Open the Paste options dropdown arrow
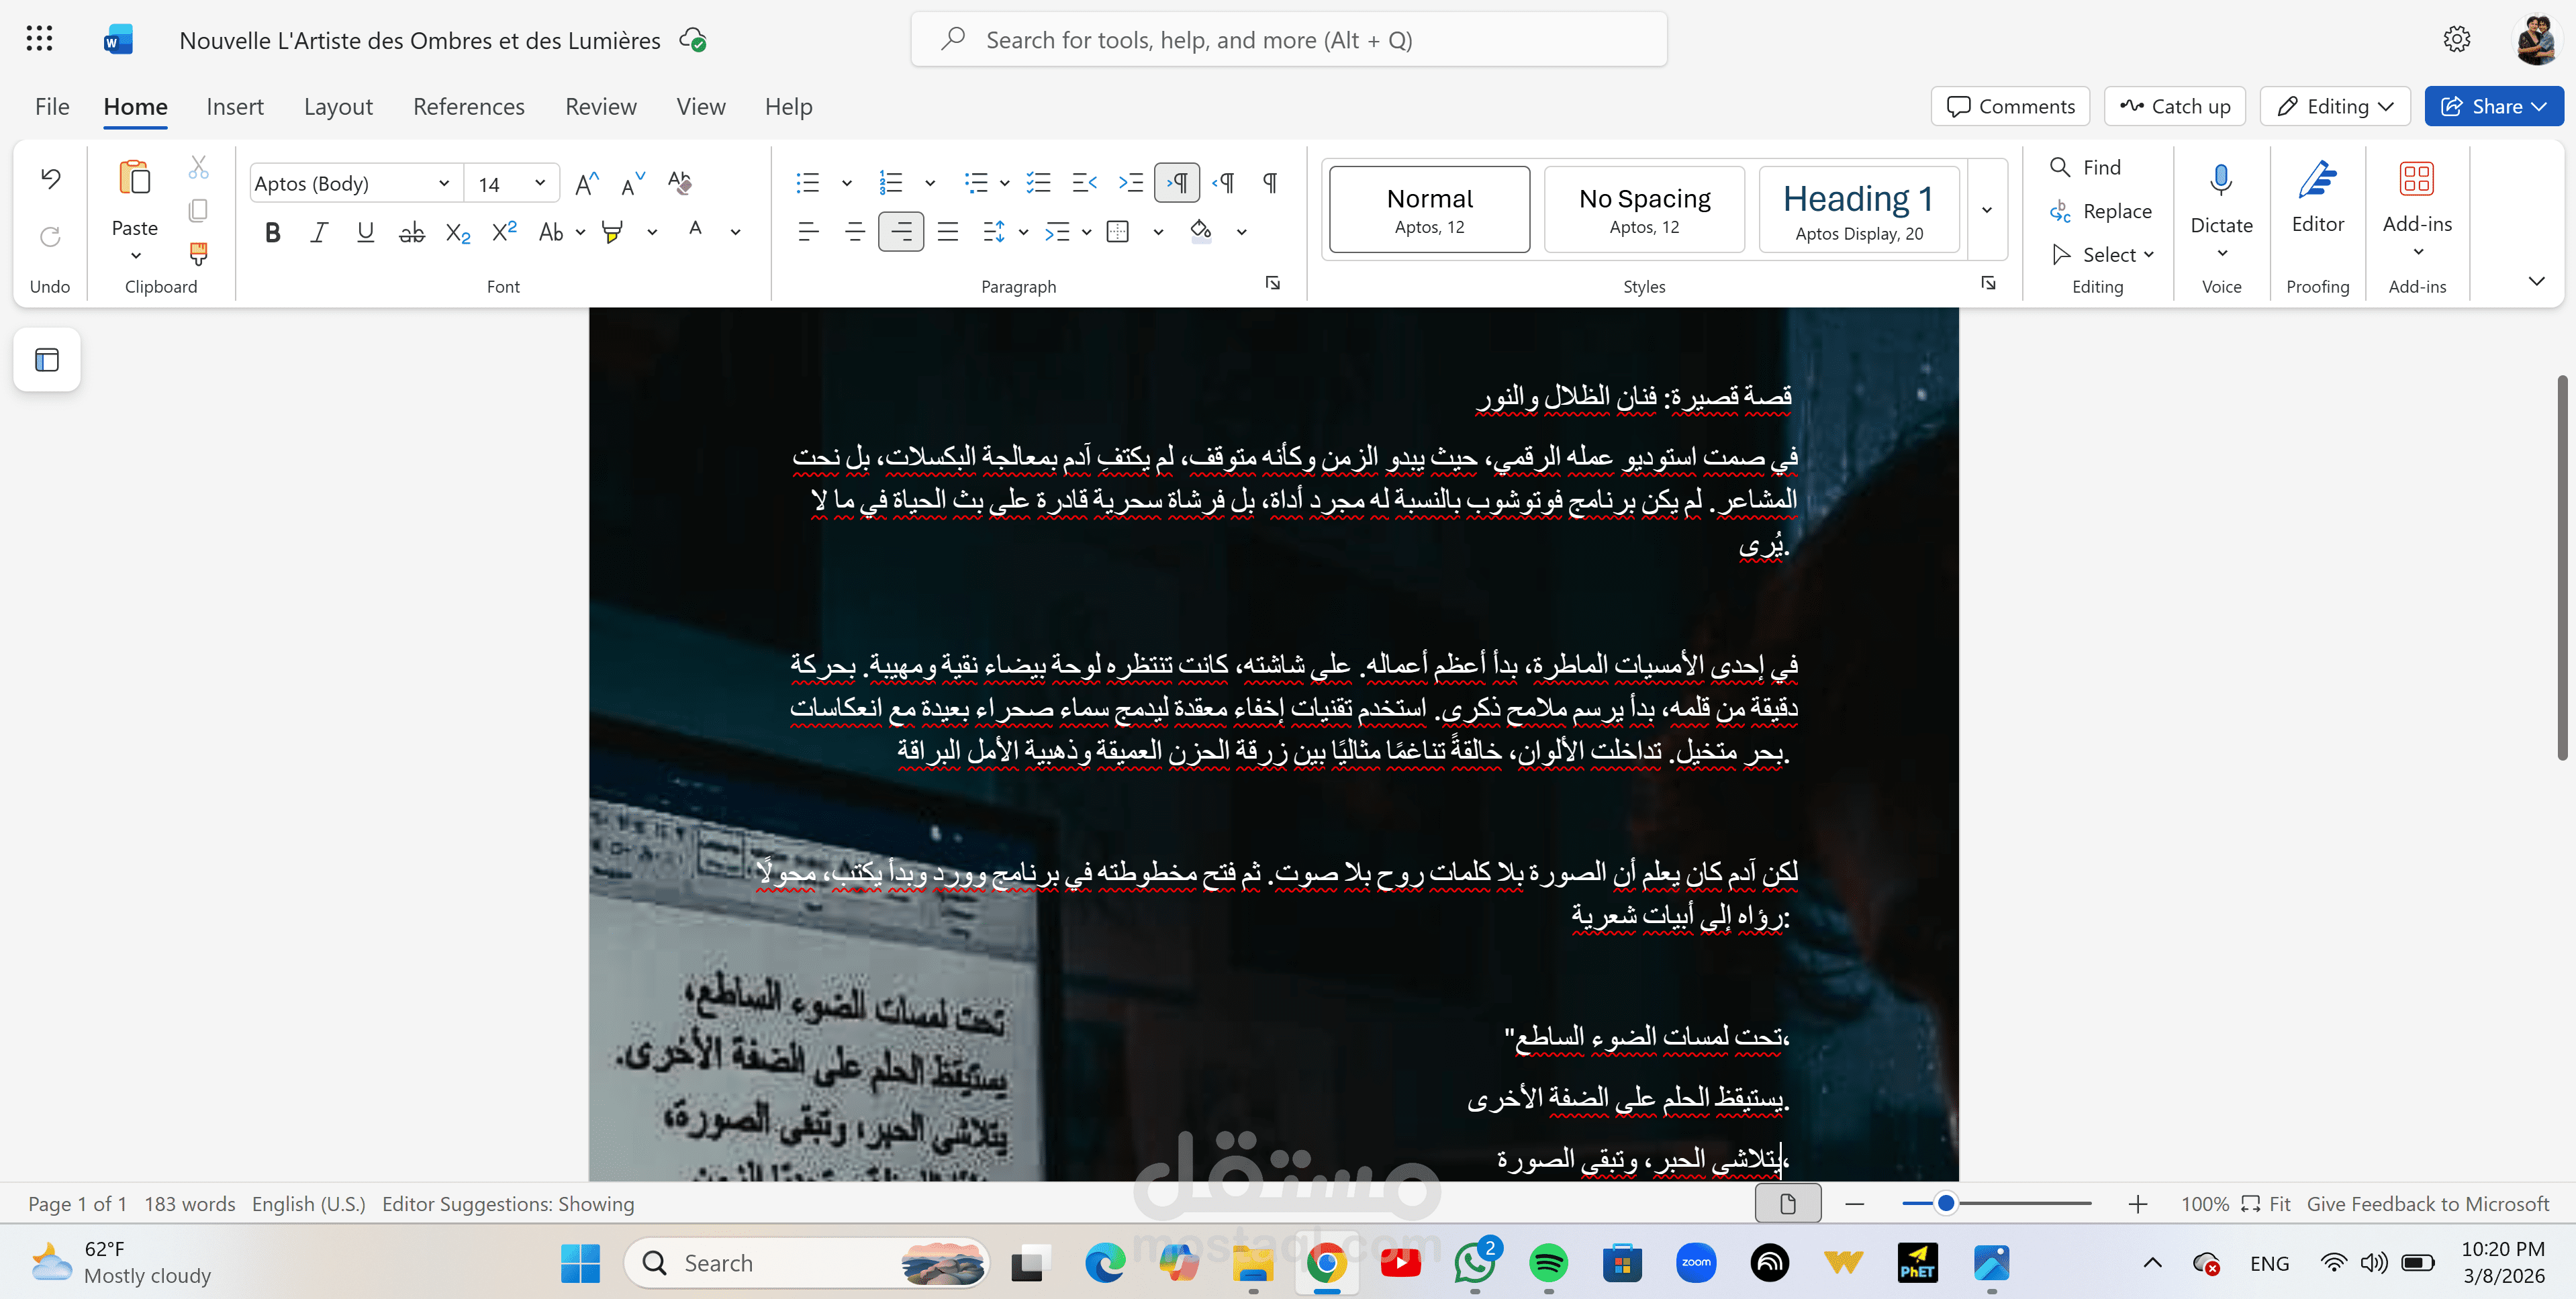2576x1299 pixels. tap(135, 256)
